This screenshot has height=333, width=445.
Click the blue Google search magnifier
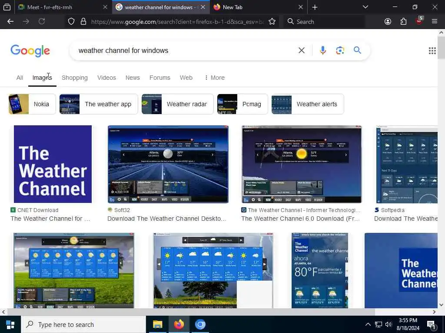coord(357,50)
